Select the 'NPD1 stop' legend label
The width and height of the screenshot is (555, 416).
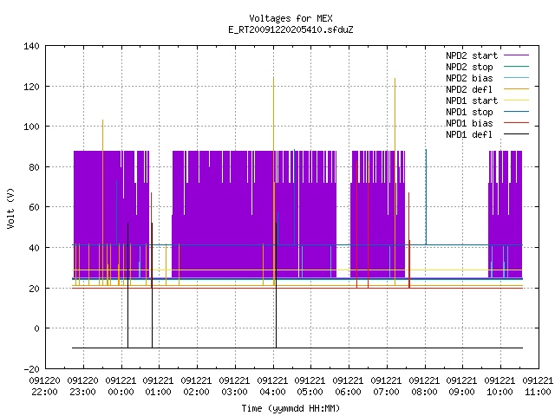pyautogui.click(x=469, y=112)
